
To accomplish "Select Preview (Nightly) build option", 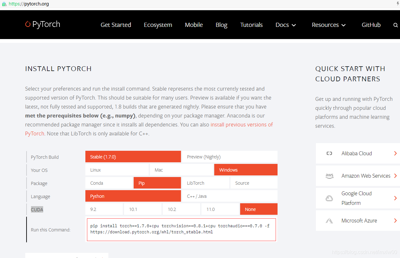I will point(230,157).
